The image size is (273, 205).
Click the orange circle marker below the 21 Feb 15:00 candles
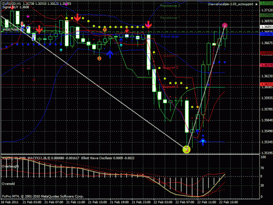pyautogui.click(x=99, y=58)
